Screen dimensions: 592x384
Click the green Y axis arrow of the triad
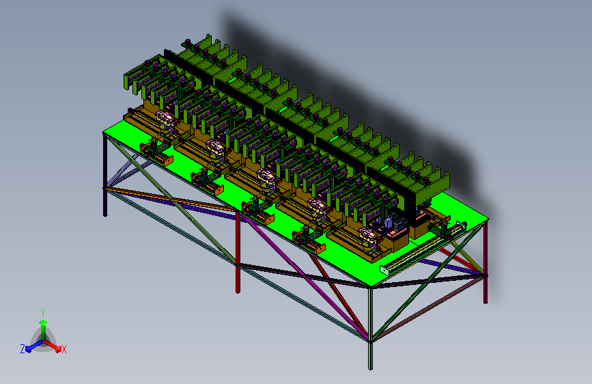(x=44, y=329)
